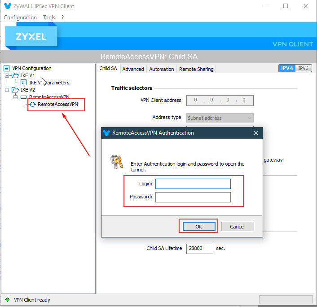Open the Address type dropdown
The height and width of the screenshot is (307, 317).
(220, 118)
